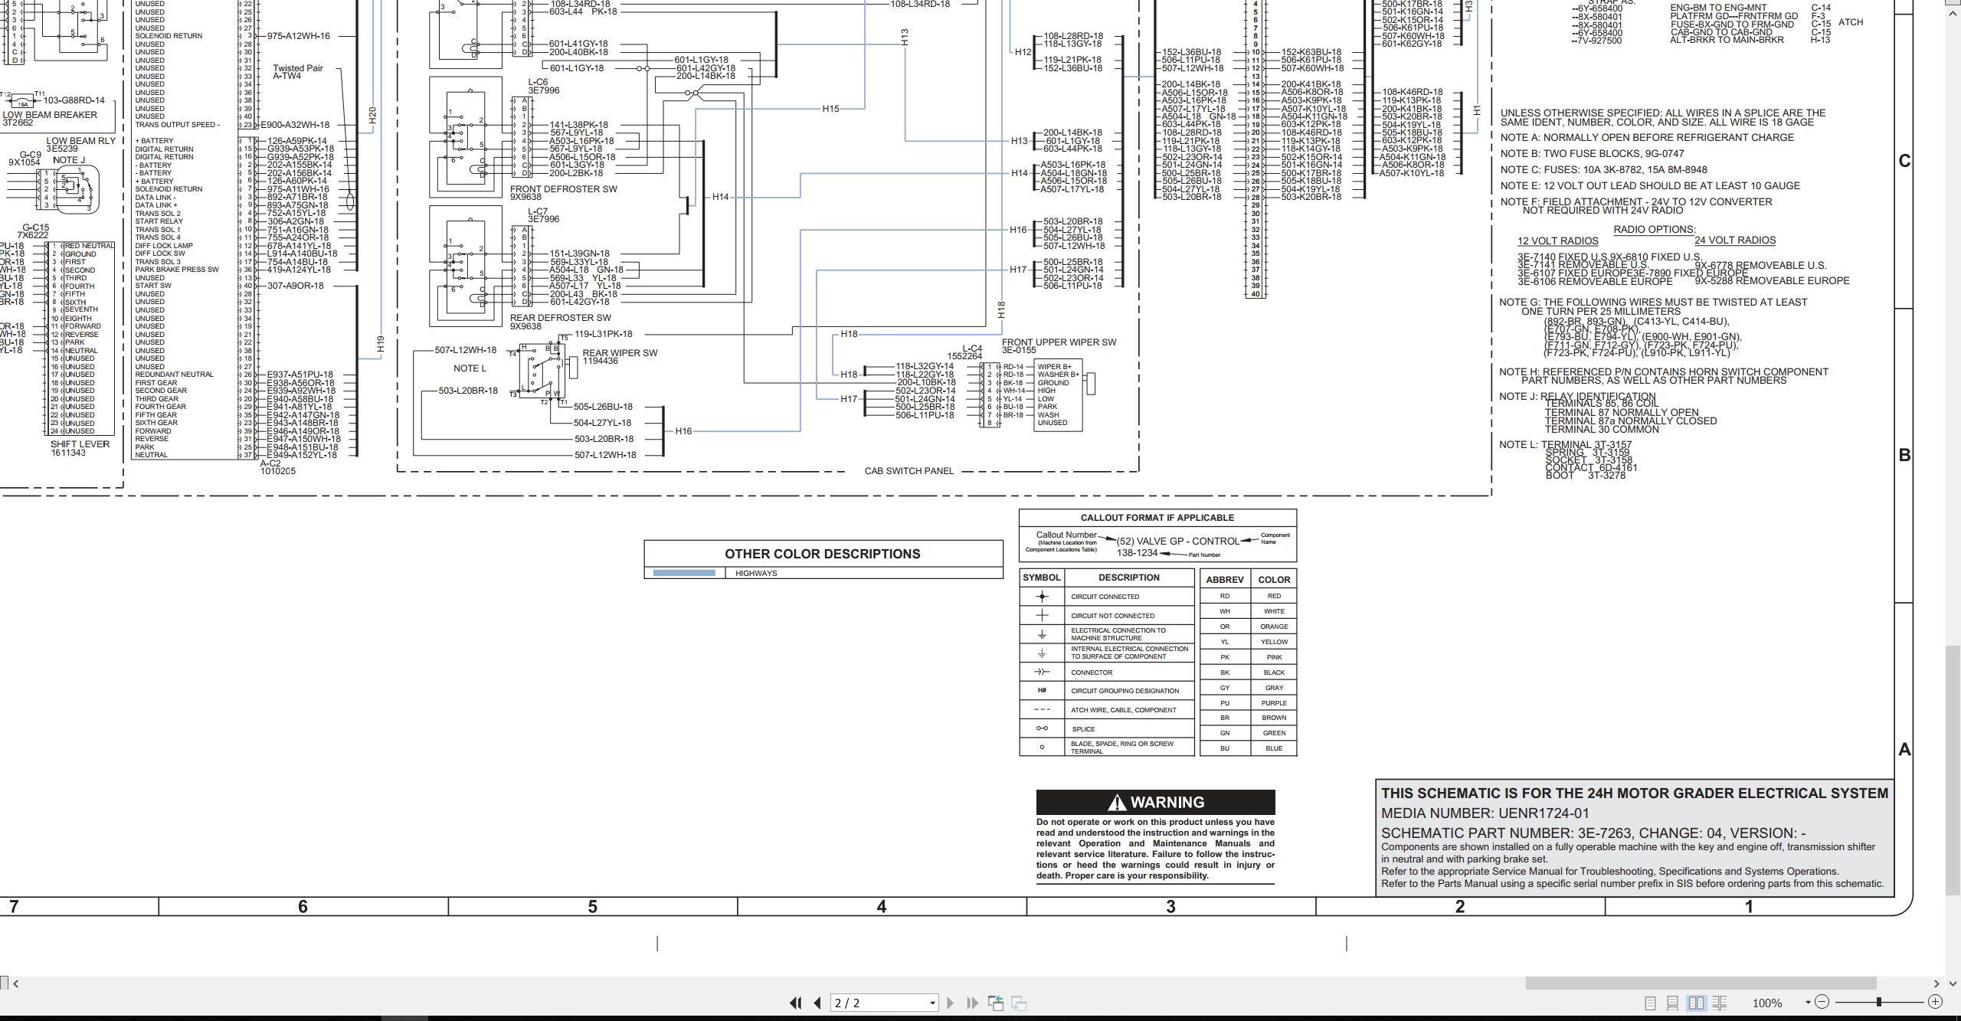Viewport: 1961px width, 1021px height.
Task: Click horizontal scroll right arrow
Action: click(x=1936, y=983)
